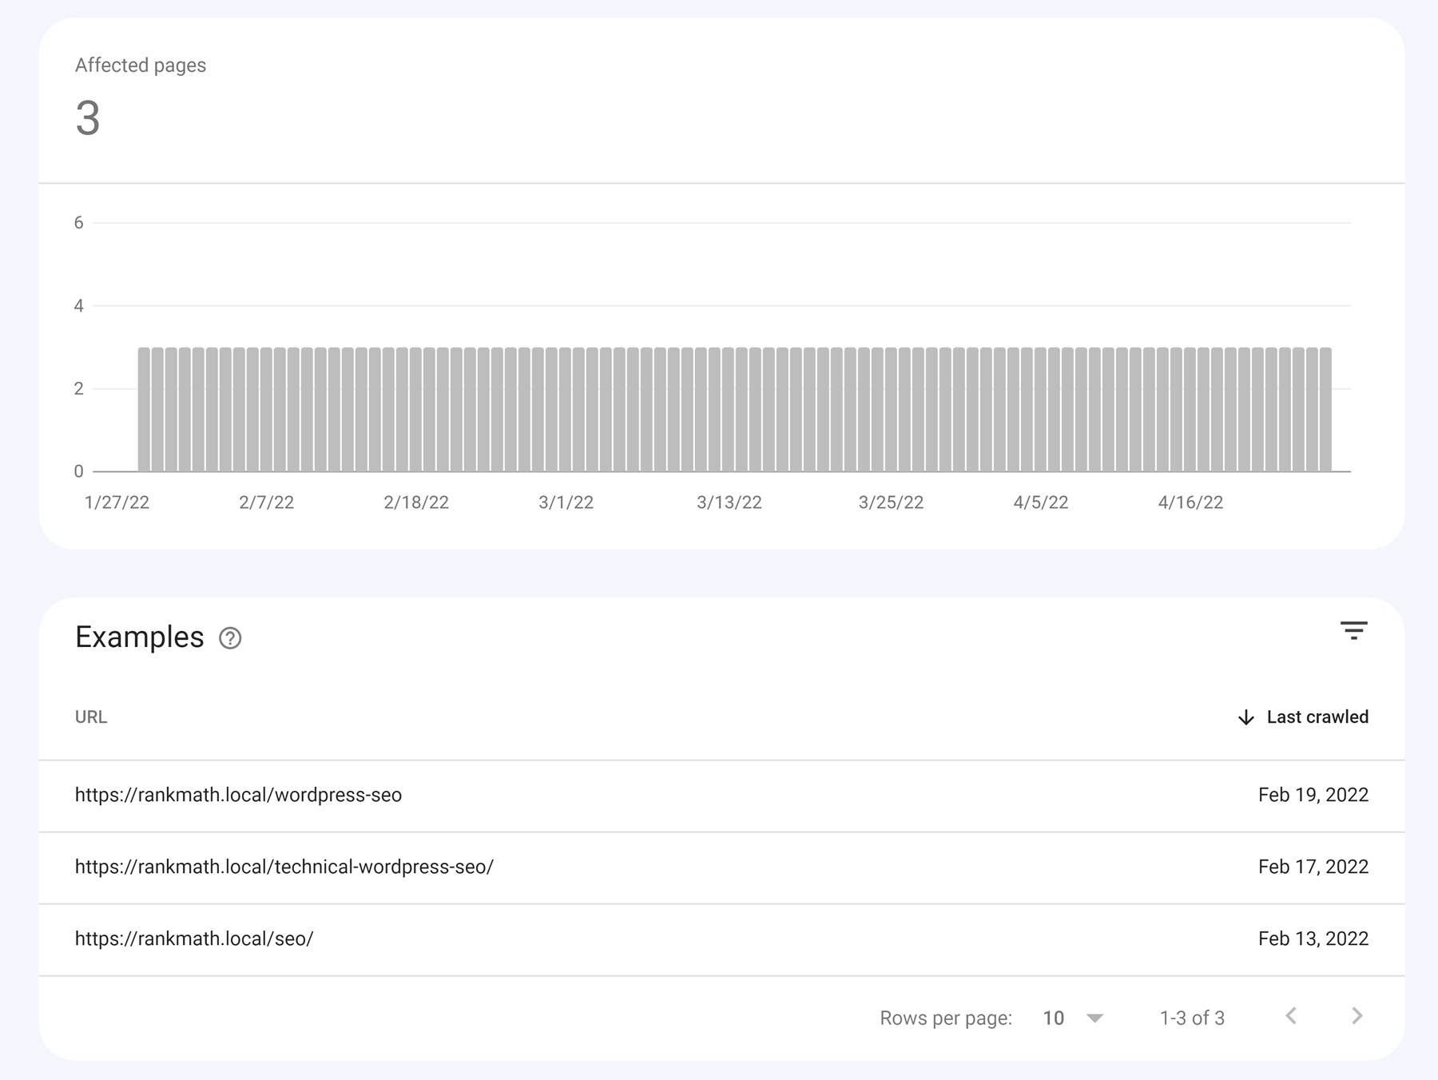Viewport: 1438px width, 1080px height.
Task: Open the filter icon in Examples
Action: (1353, 630)
